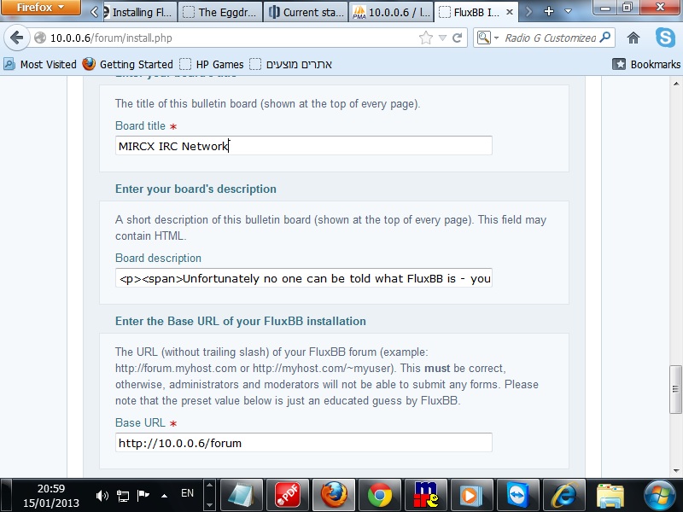The height and width of the screenshot is (512, 683).
Task: Go to the browser home page
Action: (x=633, y=38)
